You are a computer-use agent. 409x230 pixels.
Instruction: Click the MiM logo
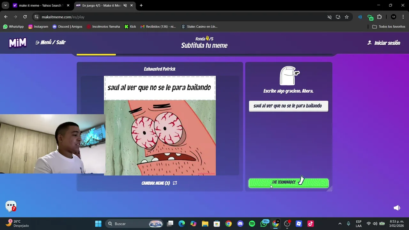pos(18,43)
